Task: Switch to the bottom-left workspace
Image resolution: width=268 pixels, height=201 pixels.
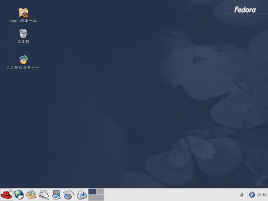Action: tap(92, 197)
